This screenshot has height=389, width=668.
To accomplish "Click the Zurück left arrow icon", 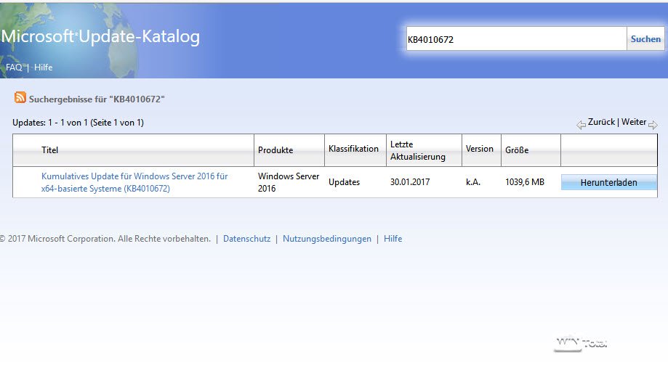I will (x=581, y=125).
